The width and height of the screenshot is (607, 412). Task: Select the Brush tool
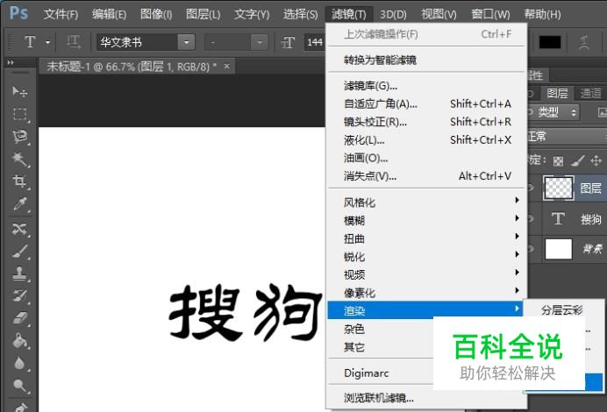[x=19, y=251]
